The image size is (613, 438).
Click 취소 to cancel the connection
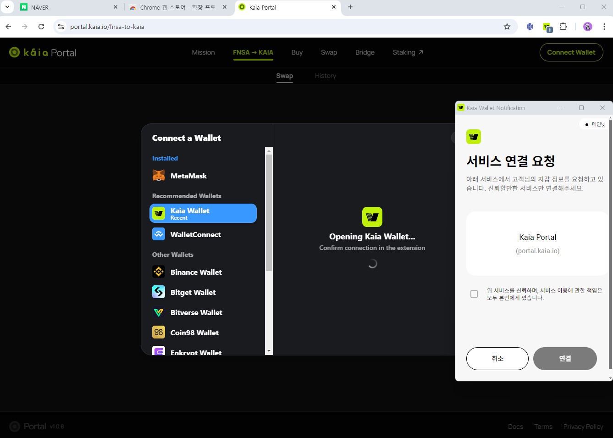click(x=497, y=359)
